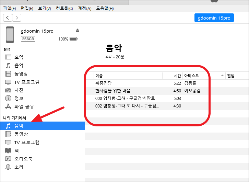Open the 도움말(H) menu
The width and height of the screenshot is (249, 182).
(x=105, y=9)
